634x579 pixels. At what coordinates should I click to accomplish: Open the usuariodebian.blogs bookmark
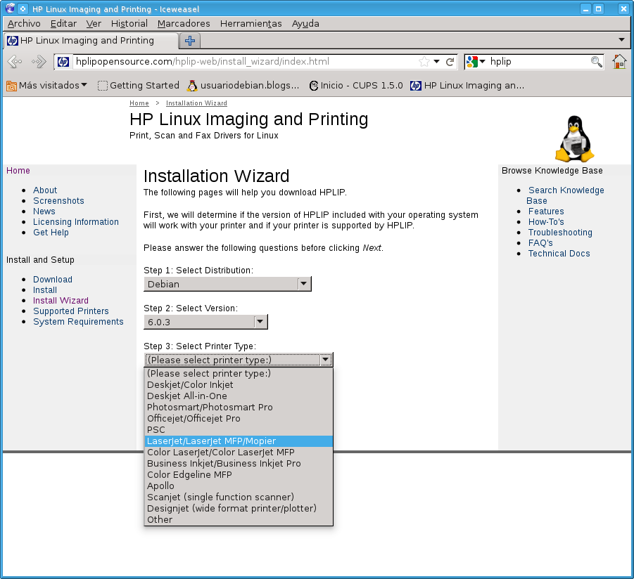(x=243, y=85)
